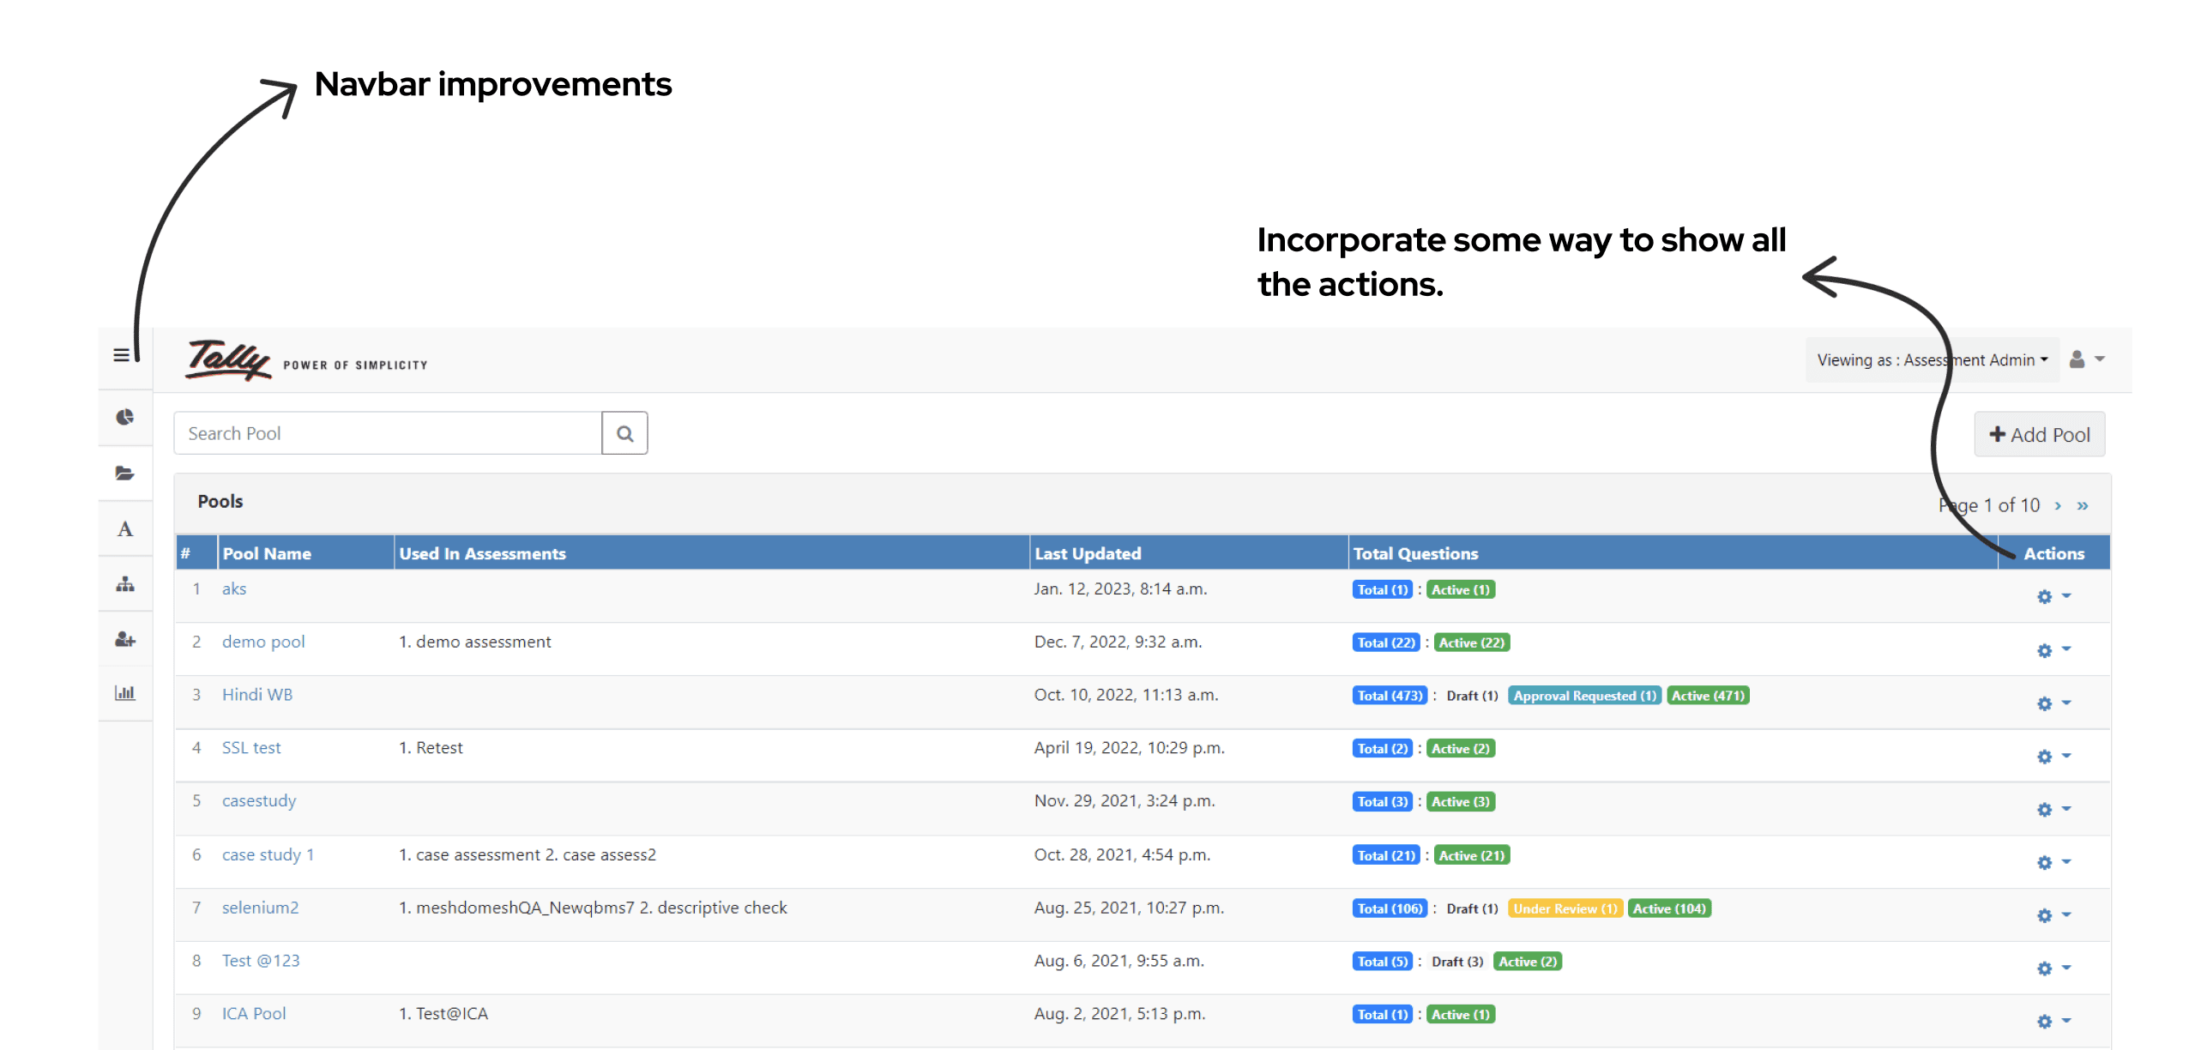Jump to last page double arrow
This screenshot has height=1050, width=2201.
pyautogui.click(x=2082, y=506)
